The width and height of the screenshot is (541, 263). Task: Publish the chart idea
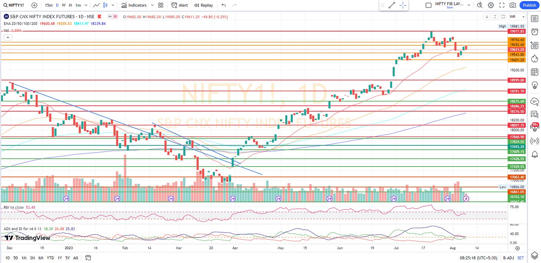click(x=529, y=5)
